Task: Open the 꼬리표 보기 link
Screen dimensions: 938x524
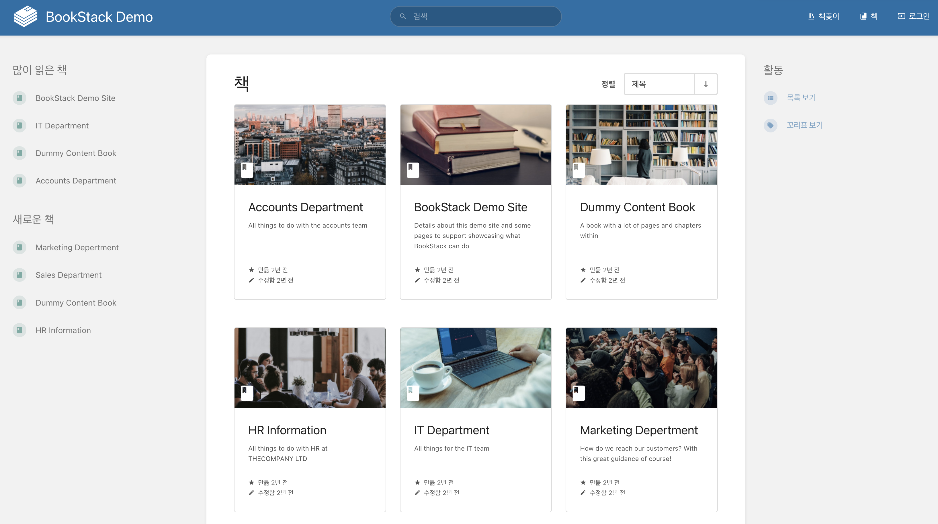Action: (x=804, y=125)
